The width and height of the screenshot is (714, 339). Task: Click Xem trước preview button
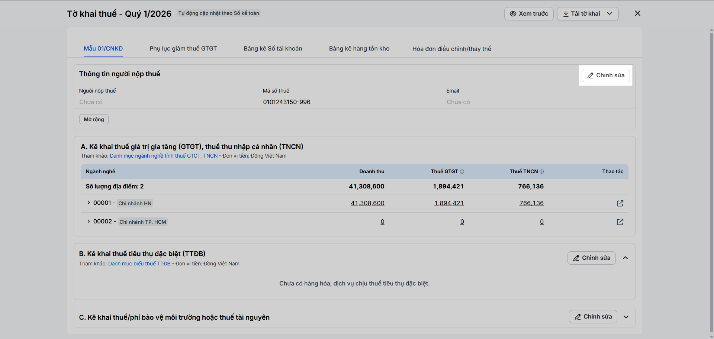tap(529, 14)
